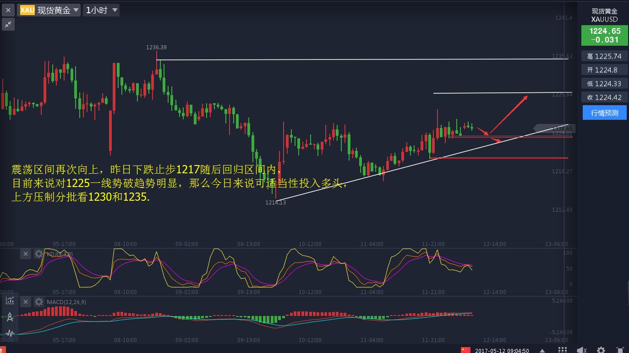This screenshot has height=353, width=629.
Task: Expand the 1小时 timeframe dropdown
Action: coord(101,10)
